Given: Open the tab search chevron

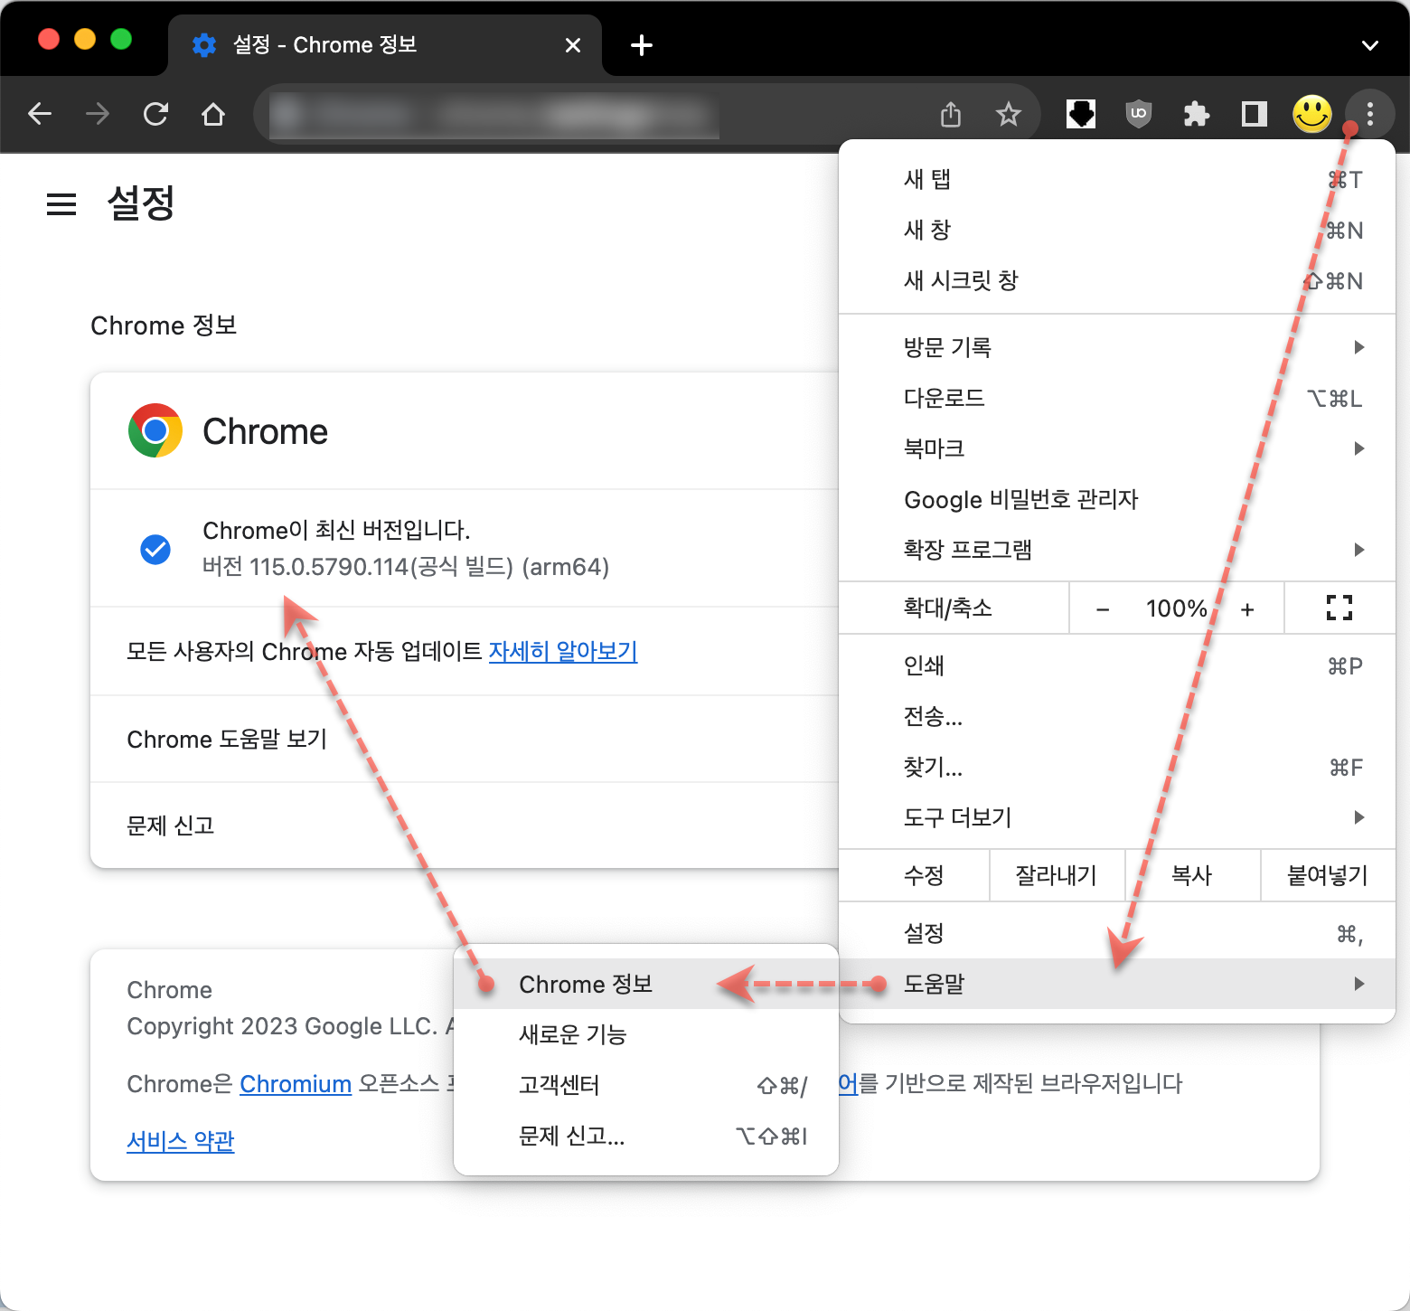Looking at the screenshot, I should coord(1370,45).
